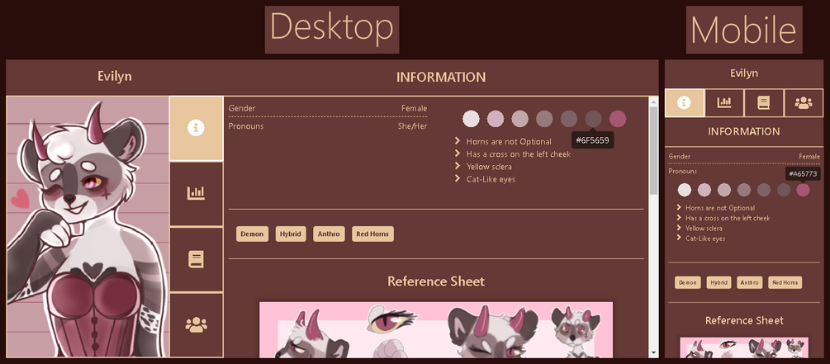Click the Desktop 'Gender' label
This screenshot has width=830, height=364.
pyautogui.click(x=242, y=108)
